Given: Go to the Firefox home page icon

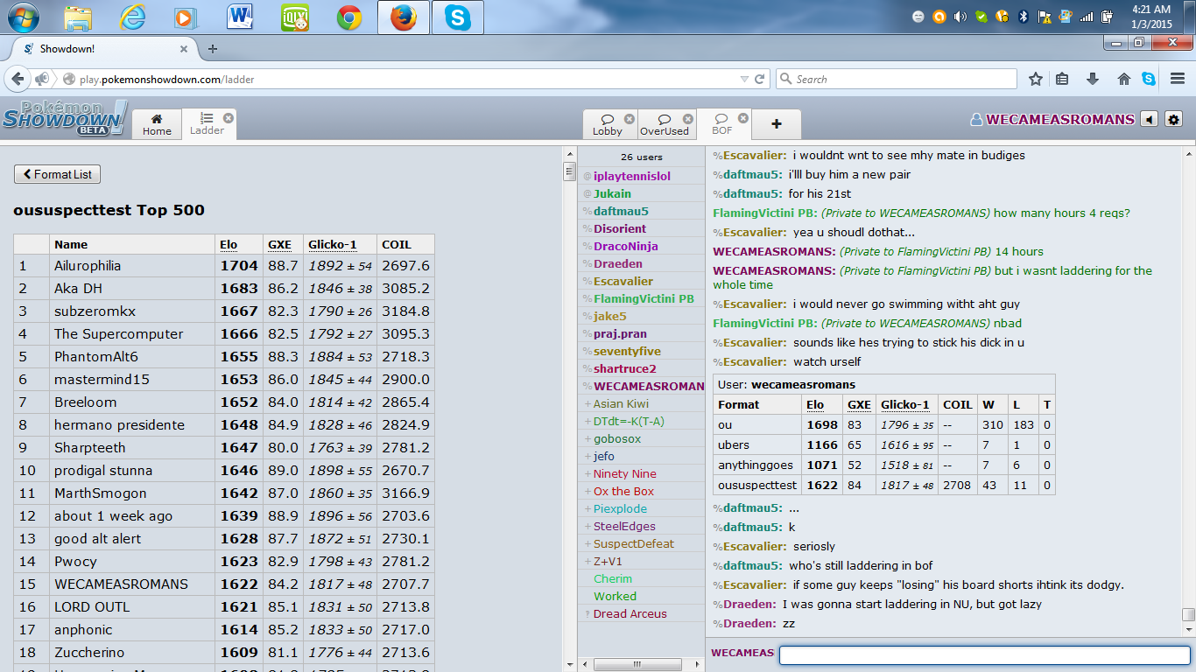Looking at the screenshot, I should 1124,79.
